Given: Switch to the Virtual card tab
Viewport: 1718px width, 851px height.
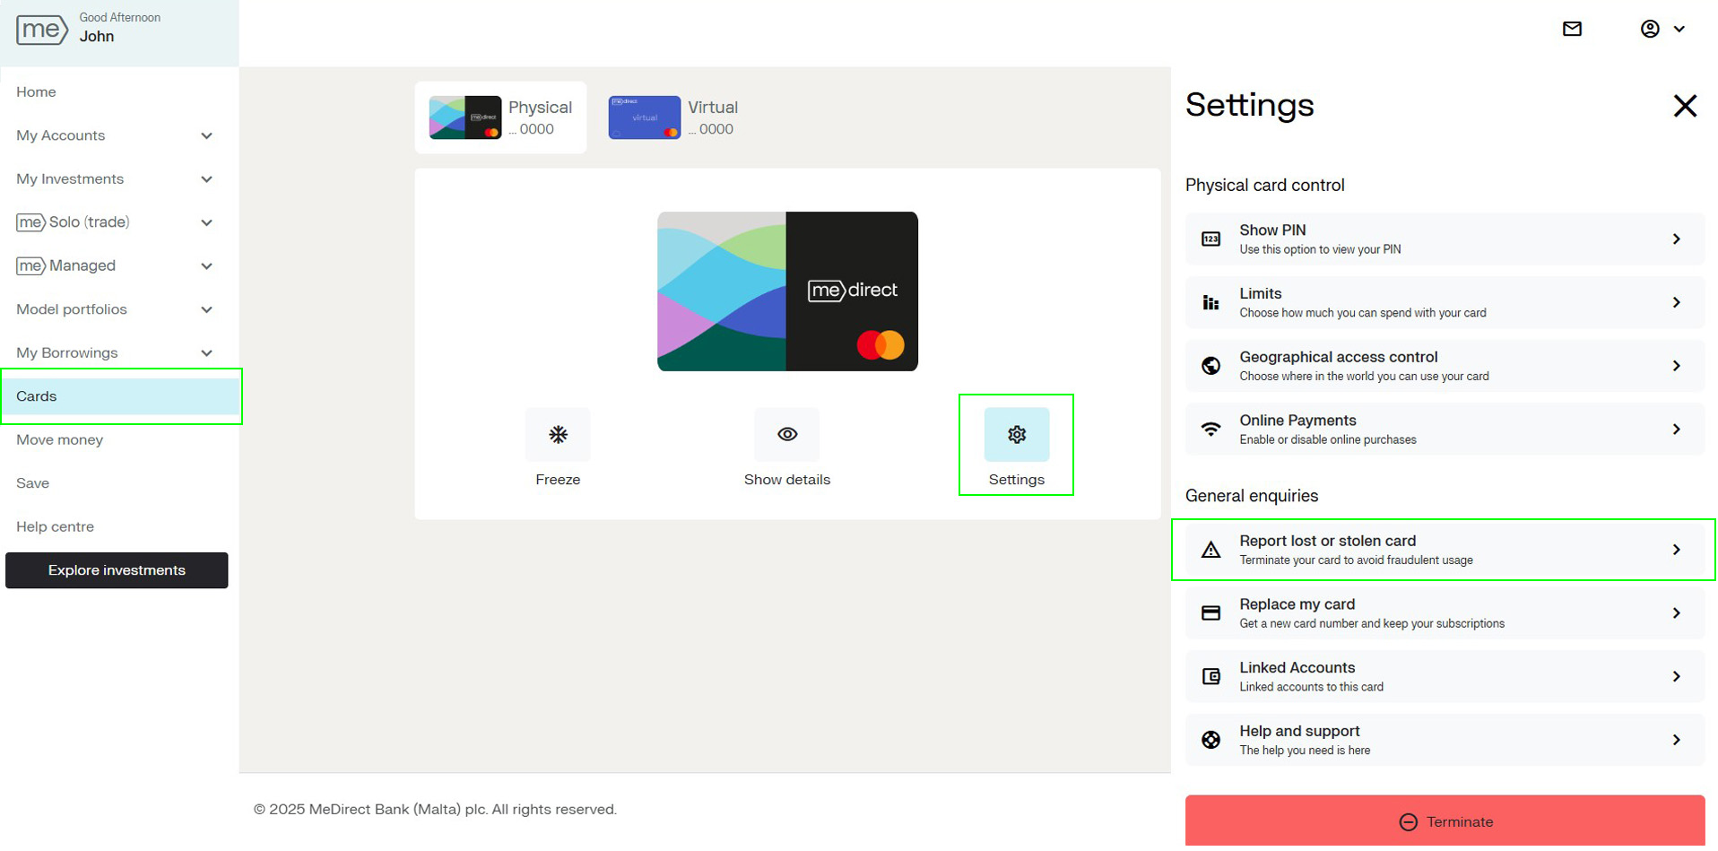Looking at the screenshot, I should pyautogui.click(x=673, y=117).
